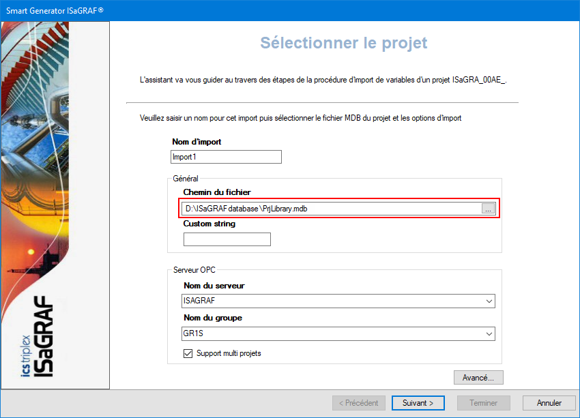580x418 pixels.
Task: Click the Annuler button
Action: tap(549, 403)
